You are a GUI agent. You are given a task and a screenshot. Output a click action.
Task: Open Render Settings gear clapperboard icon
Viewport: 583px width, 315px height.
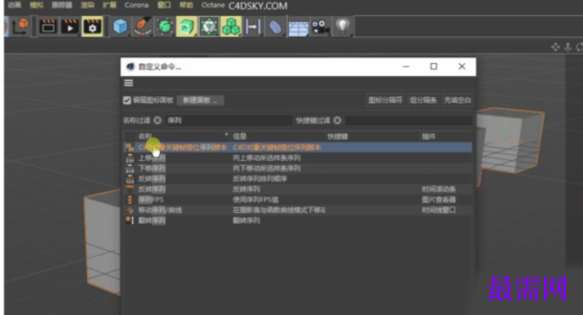92,26
